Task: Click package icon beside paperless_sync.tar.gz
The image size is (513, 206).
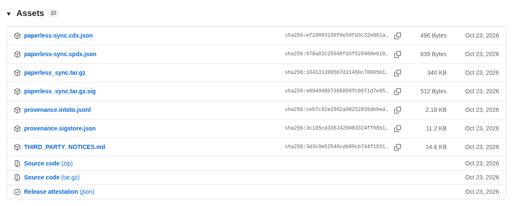Action: [x=17, y=73]
